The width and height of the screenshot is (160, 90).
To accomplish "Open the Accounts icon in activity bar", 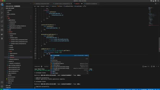I will pyautogui.click(x=2, y=82).
